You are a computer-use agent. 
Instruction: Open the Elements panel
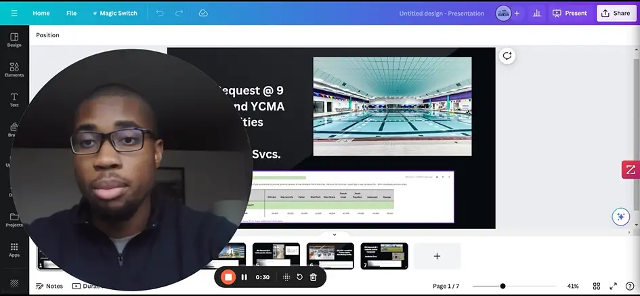pos(14,69)
